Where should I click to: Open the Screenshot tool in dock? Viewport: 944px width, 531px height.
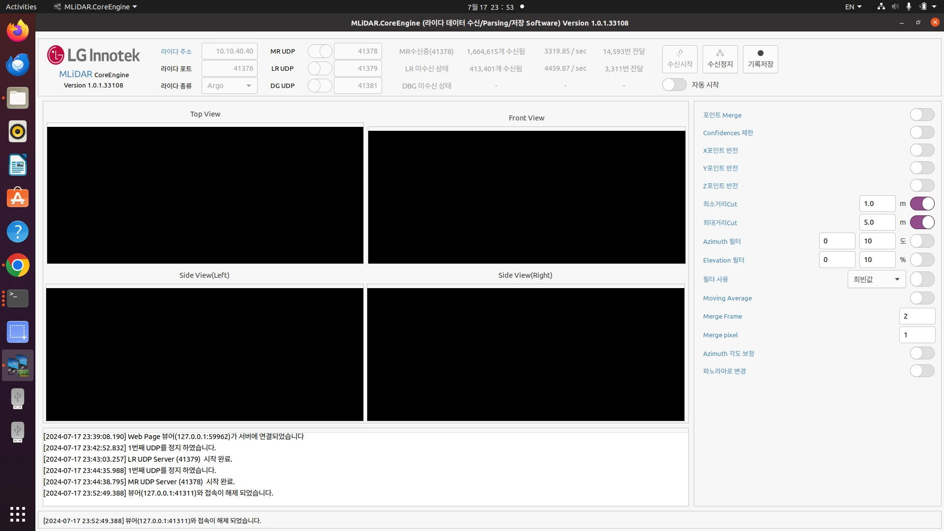(x=18, y=332)
